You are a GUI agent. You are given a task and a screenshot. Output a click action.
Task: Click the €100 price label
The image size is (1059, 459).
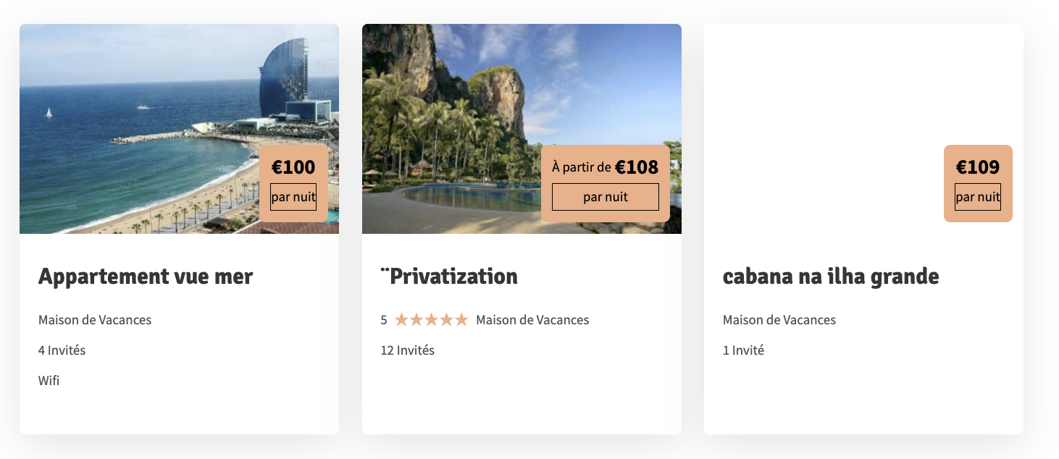(293, 167)
